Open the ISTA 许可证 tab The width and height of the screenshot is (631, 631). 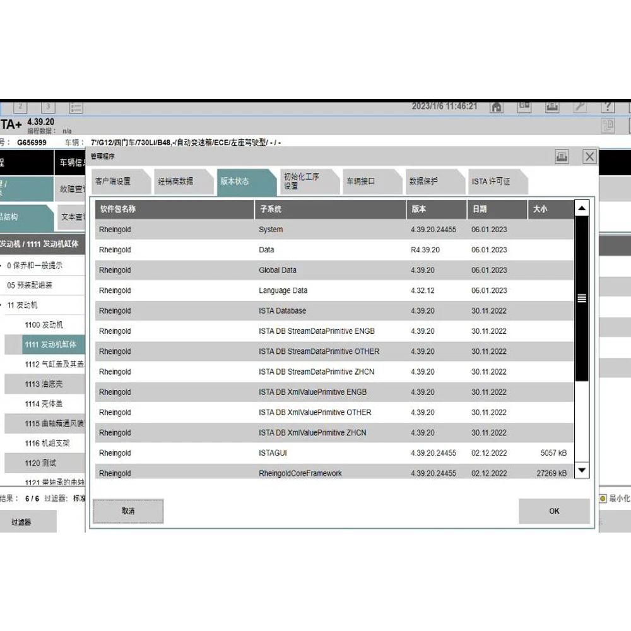coord(497,182)
